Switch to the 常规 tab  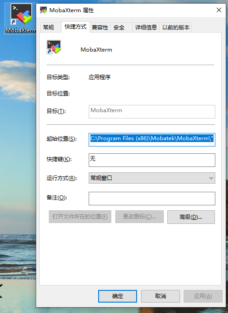pyautogui.click(x=49, y=27)
